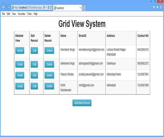Open favorites star icon
The width and height of the screenshot is (164, 137).
pos(157,8)
